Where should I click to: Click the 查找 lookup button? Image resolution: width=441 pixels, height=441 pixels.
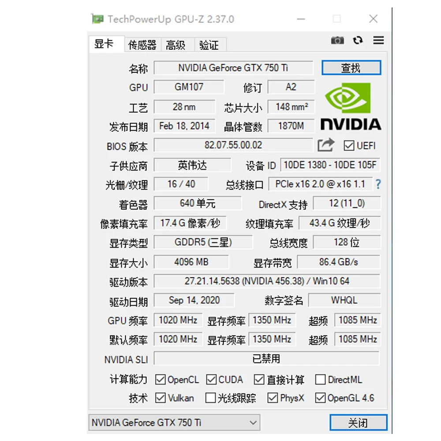351,68
